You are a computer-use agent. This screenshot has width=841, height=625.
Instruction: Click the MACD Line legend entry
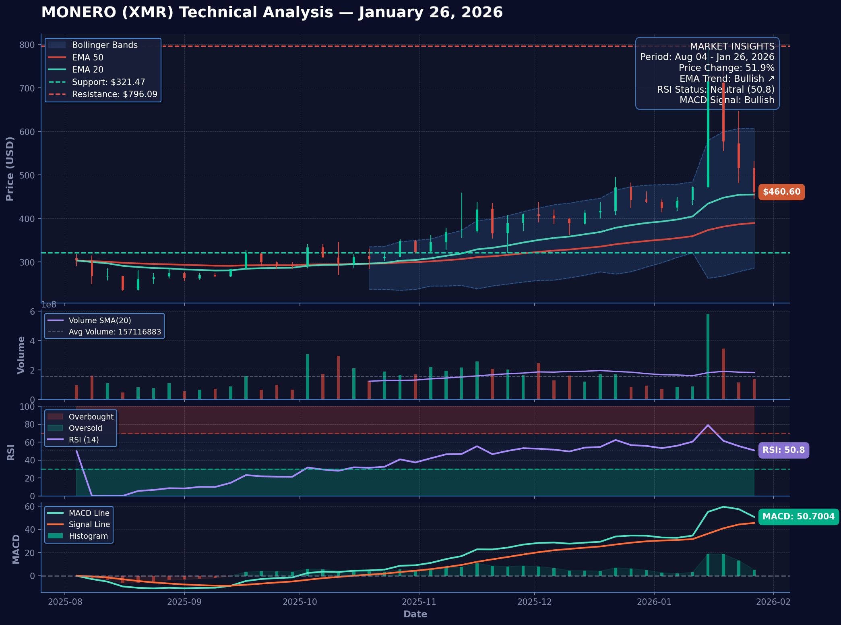(x=89, y=513)
